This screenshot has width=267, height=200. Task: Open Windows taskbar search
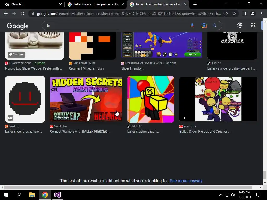pos(19,195)
